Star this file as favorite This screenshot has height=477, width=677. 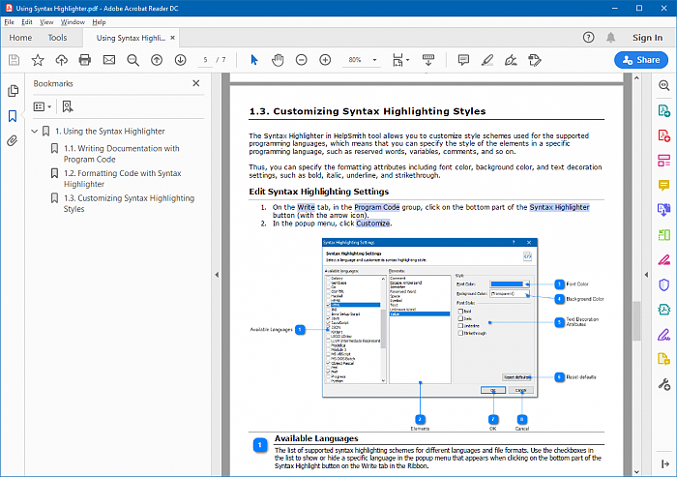point(37,60)
